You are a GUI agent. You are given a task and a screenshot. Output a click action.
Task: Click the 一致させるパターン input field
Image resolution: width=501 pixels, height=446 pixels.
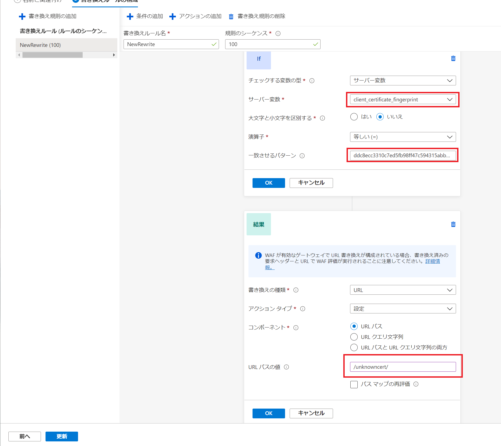coord(403,156)
